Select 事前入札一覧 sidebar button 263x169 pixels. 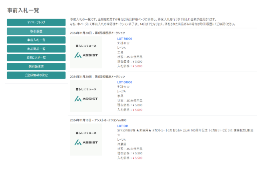[x=36, y=40]
